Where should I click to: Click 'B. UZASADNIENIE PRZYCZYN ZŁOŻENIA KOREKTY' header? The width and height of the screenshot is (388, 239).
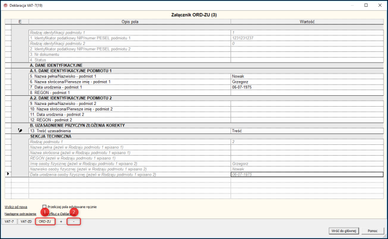(x=77, y=125)
